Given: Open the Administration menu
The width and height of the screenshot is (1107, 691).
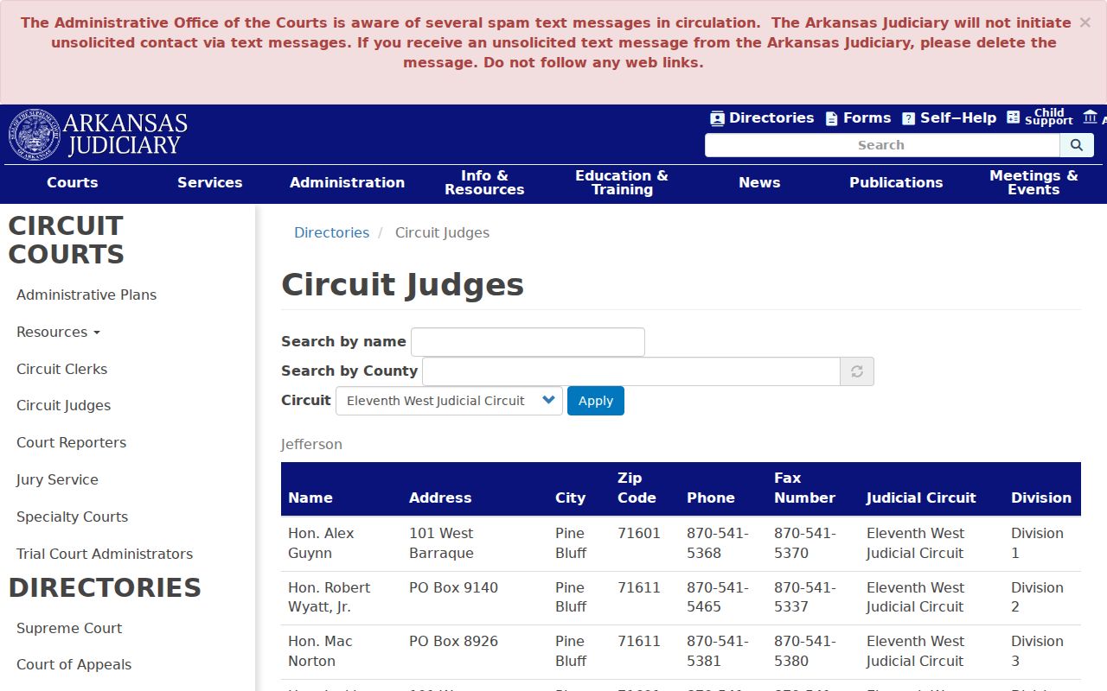Looking at the screenshot, I should click(347, 183).
